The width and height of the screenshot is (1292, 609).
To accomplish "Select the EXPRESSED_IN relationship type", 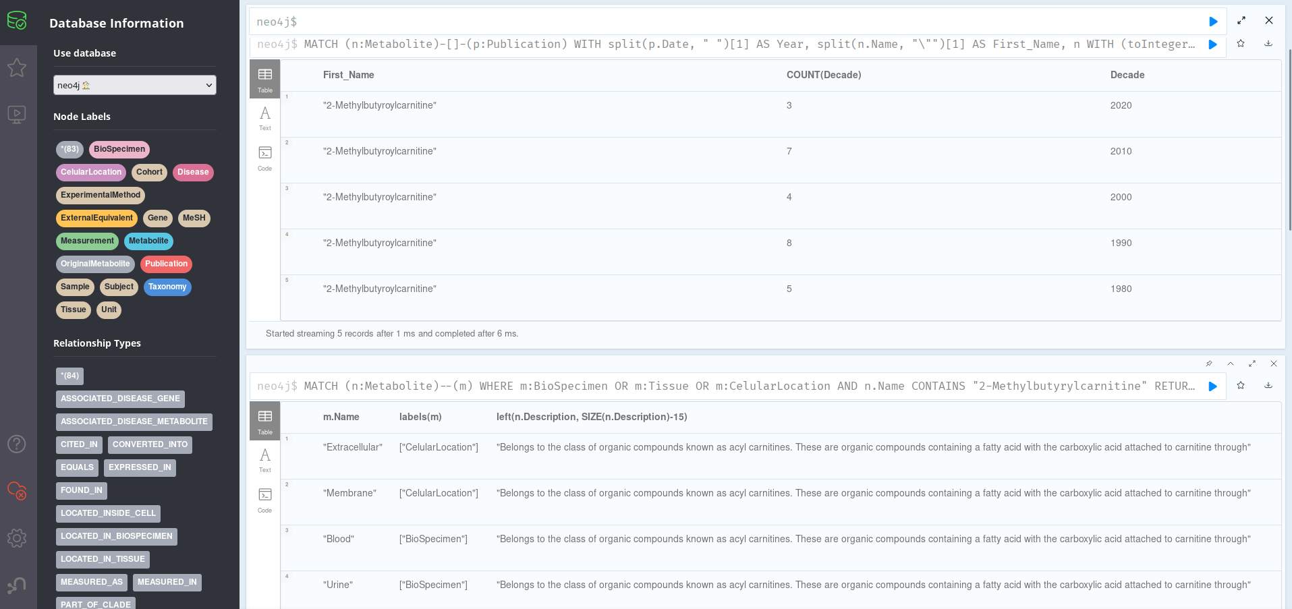I will (x=140, y=468).
